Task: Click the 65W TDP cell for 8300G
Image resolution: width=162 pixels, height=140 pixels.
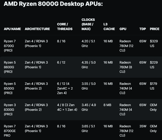Action: coord(143,105)
